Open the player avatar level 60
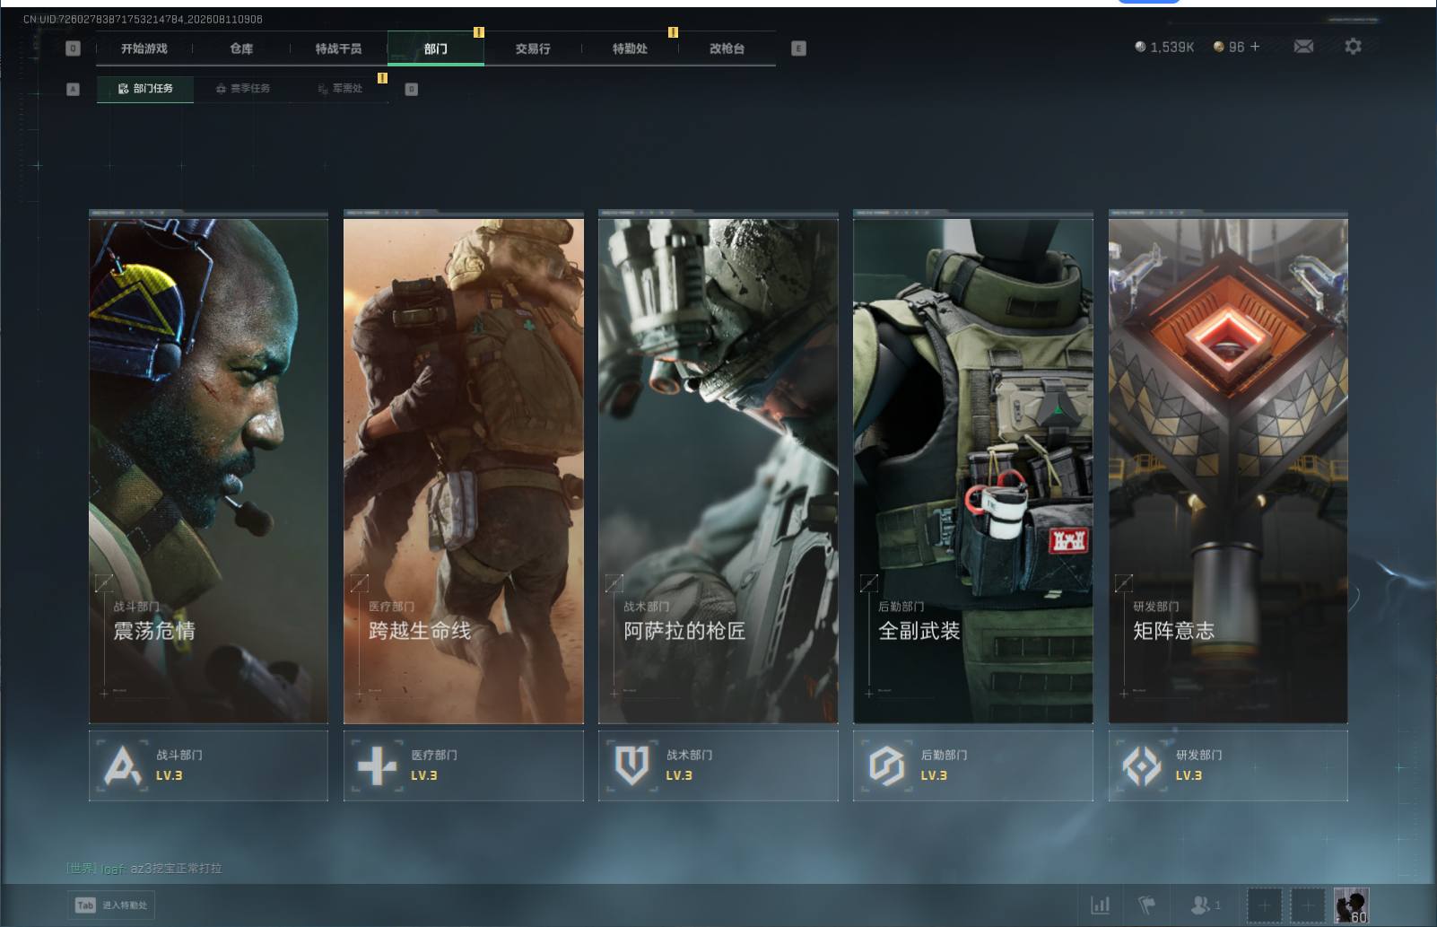Screen dimensions: 1437x927 click(x=1351, y=905)
